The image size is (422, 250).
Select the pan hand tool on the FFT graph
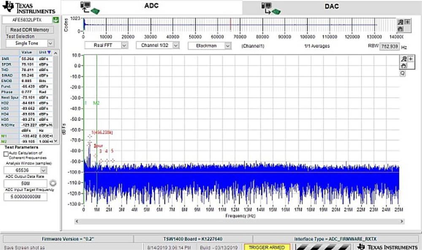[403, 65]
